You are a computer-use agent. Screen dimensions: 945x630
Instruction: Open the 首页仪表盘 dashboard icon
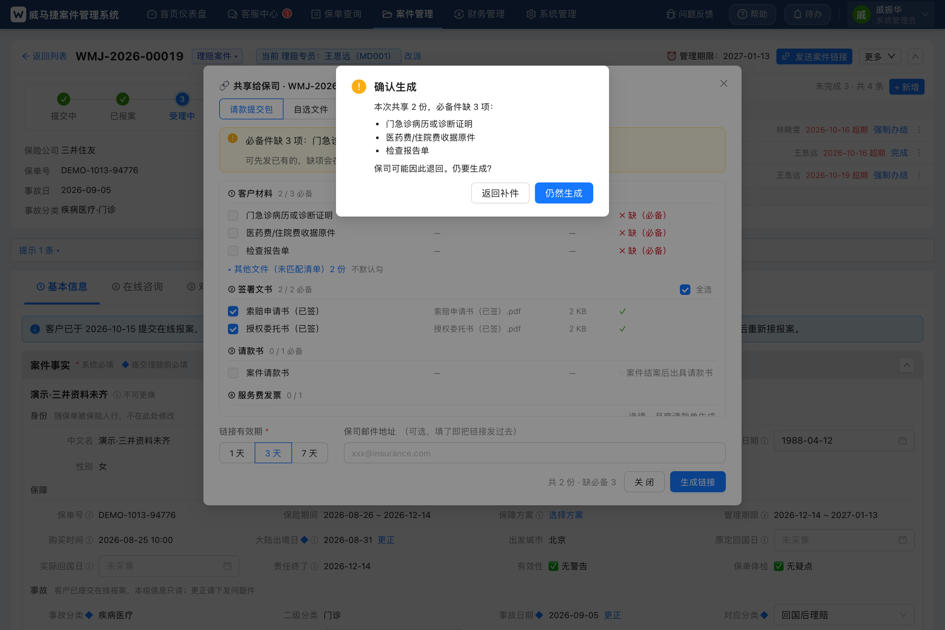pyautogui.click(x=152, y=14)
